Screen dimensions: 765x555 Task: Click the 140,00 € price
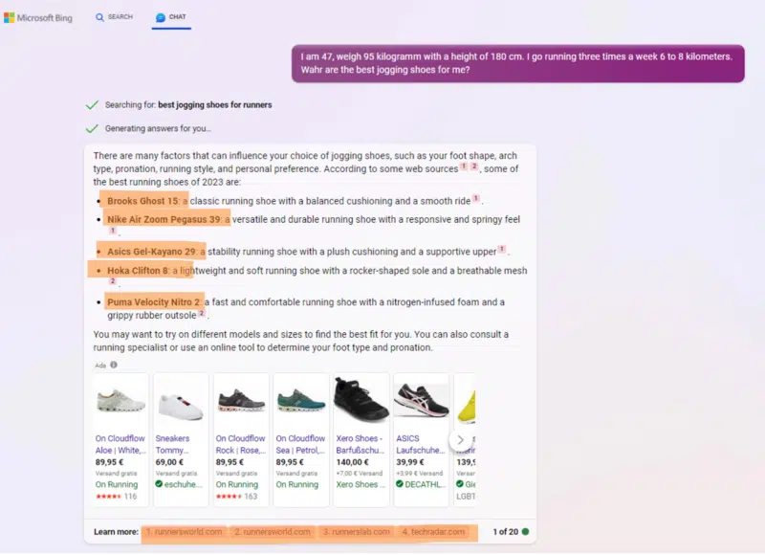[x=352, y=462]
